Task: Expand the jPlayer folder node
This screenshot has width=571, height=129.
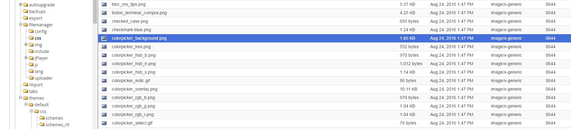Action: [x=26, y=58]
